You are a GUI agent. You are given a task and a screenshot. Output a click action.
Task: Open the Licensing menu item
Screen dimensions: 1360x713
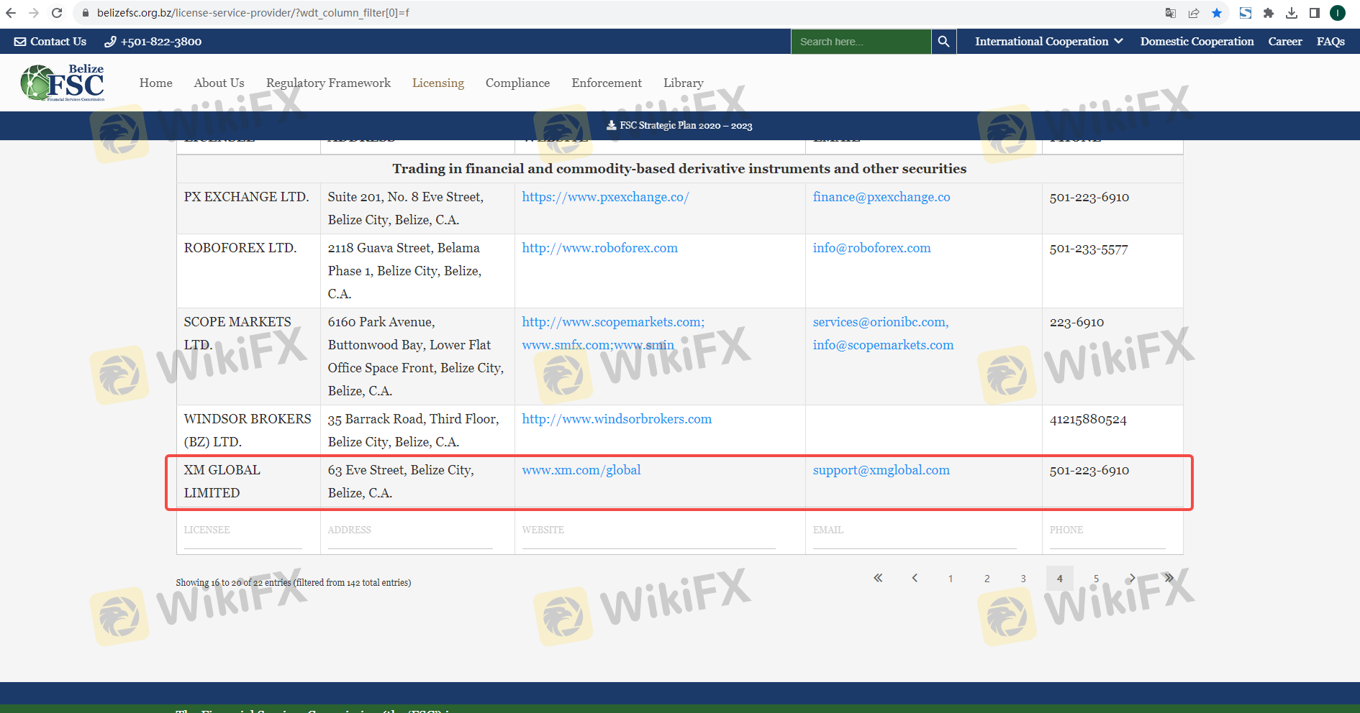[x=438, y=83]
